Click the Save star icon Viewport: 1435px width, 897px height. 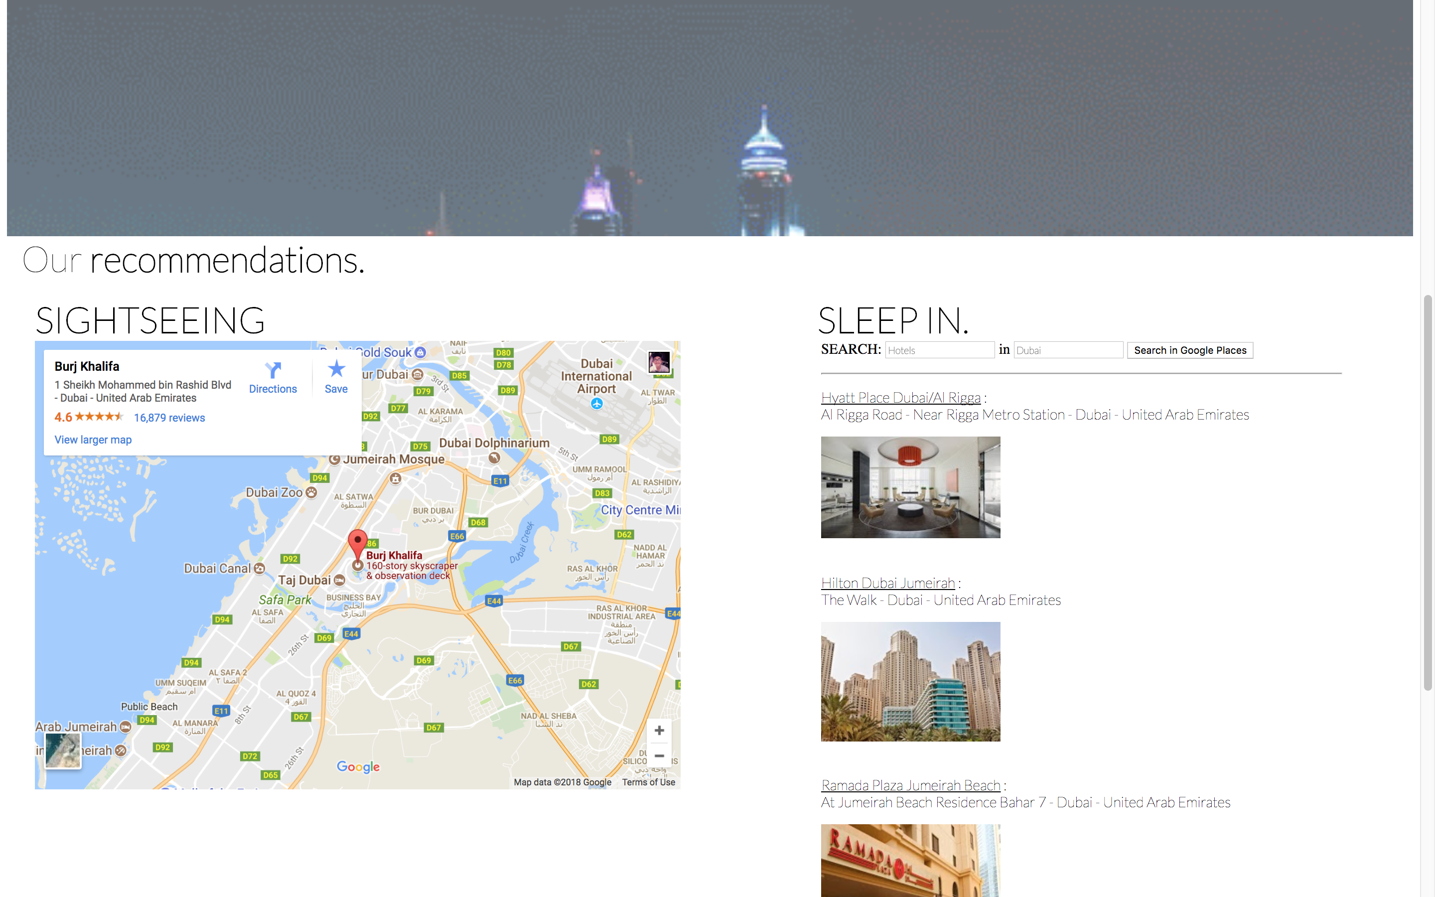click(x=336, y=369)
